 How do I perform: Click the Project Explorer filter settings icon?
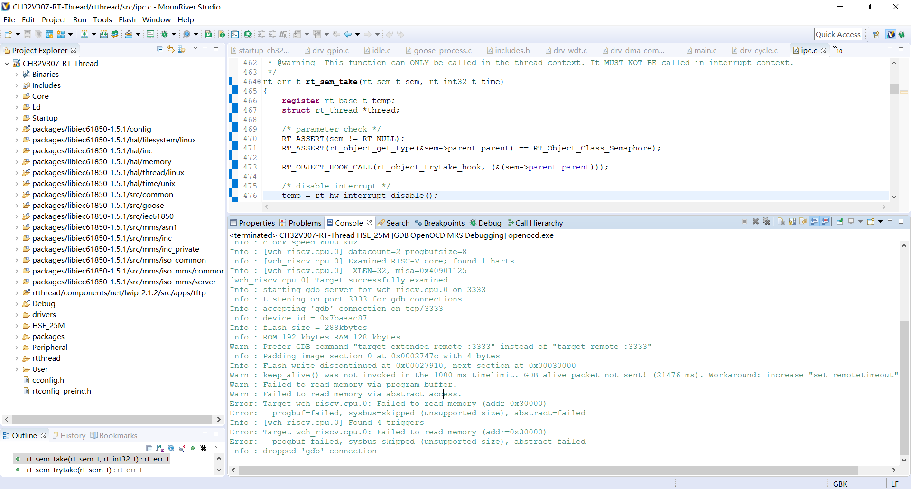pos(181,49)
